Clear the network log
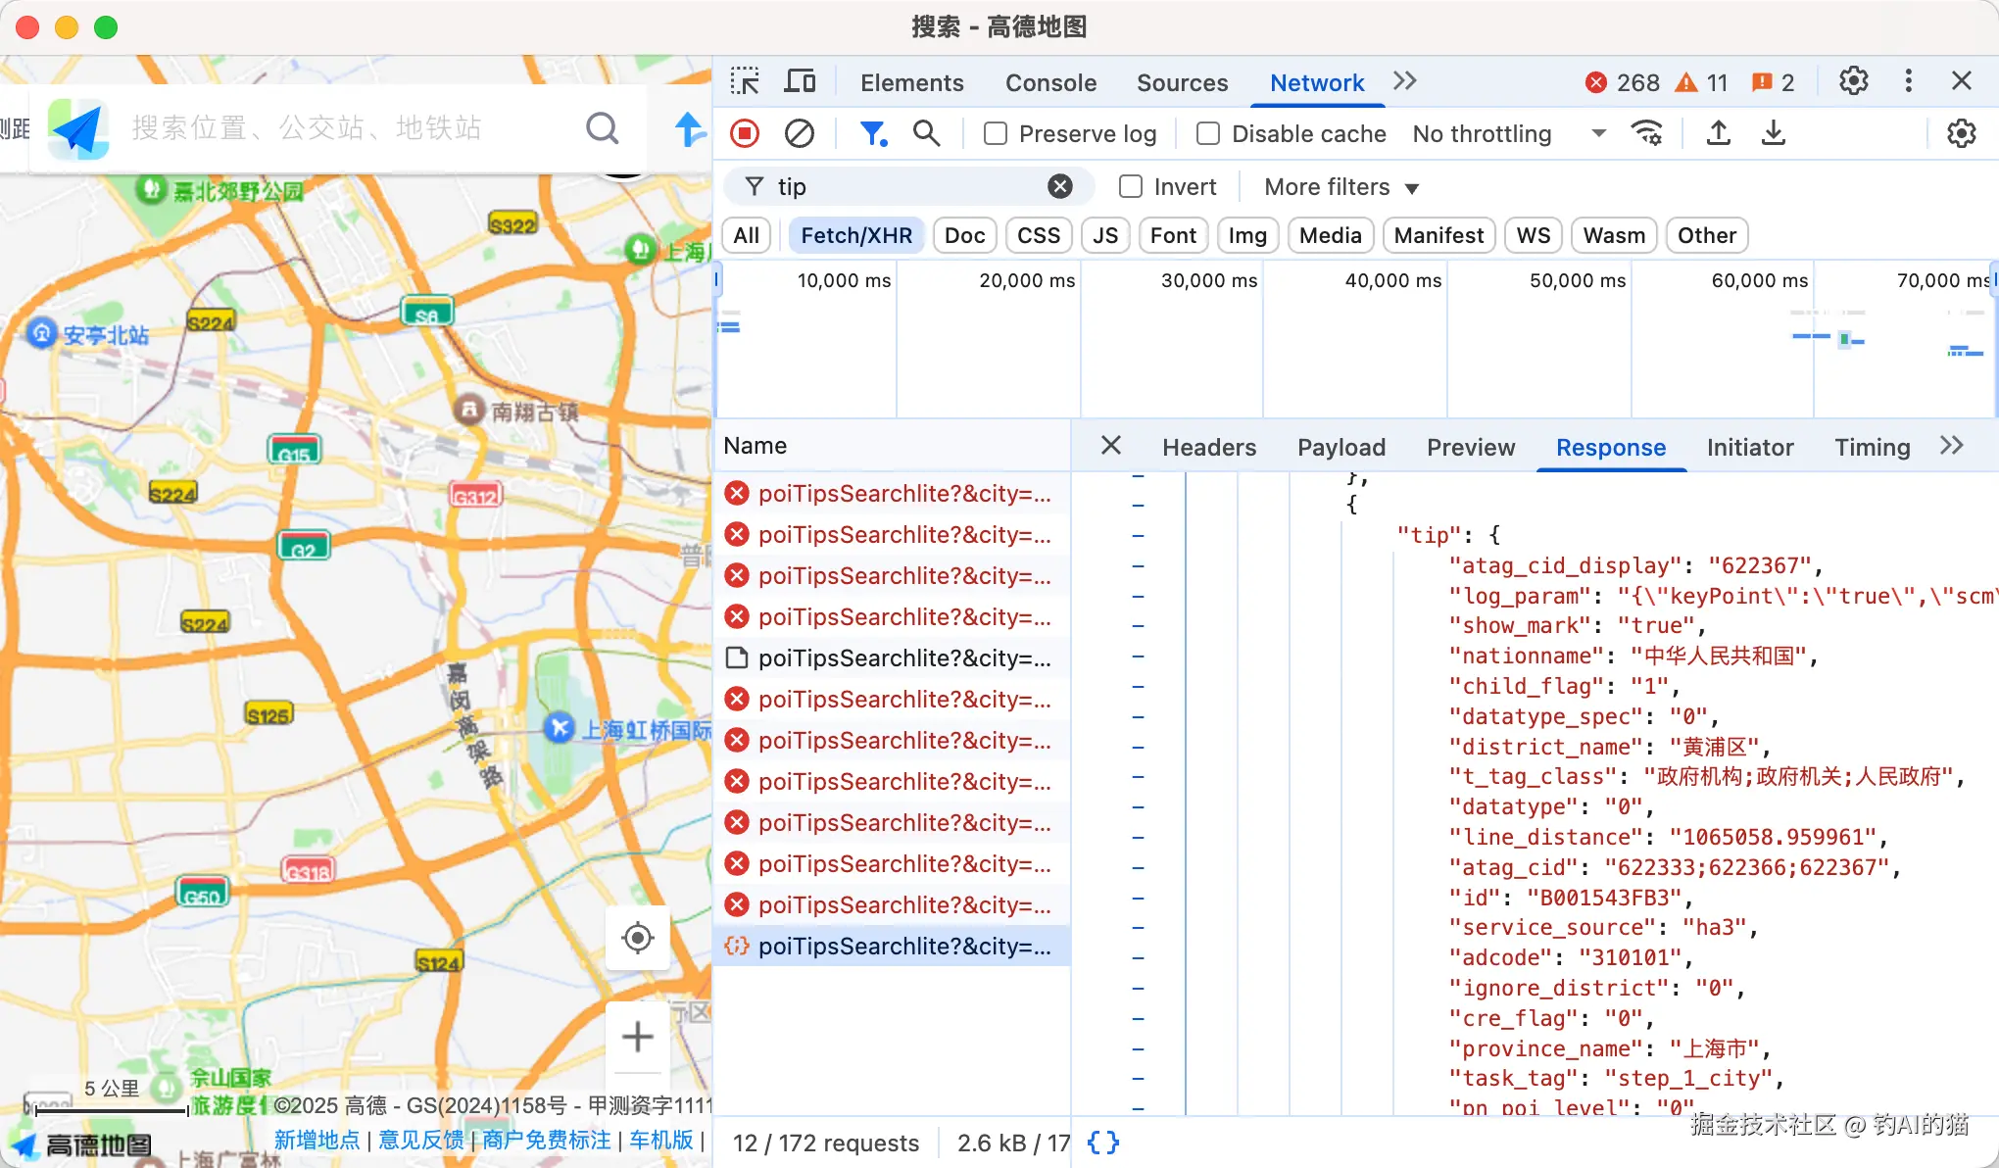The width and height of the screenshot is (1999, 1168). [800, 133]
